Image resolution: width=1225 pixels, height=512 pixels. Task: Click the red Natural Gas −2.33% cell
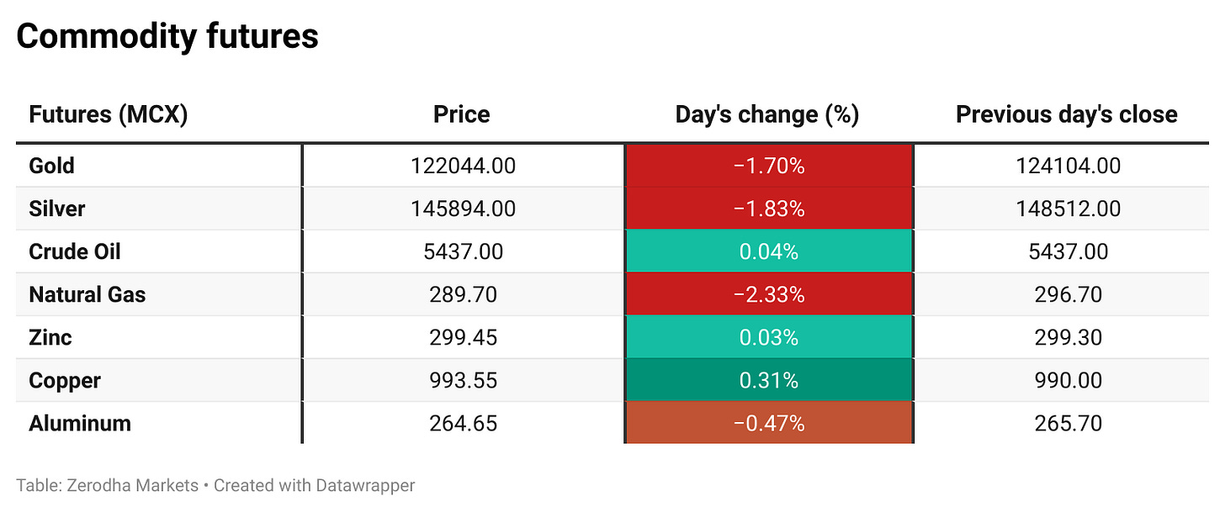(768, 294)
